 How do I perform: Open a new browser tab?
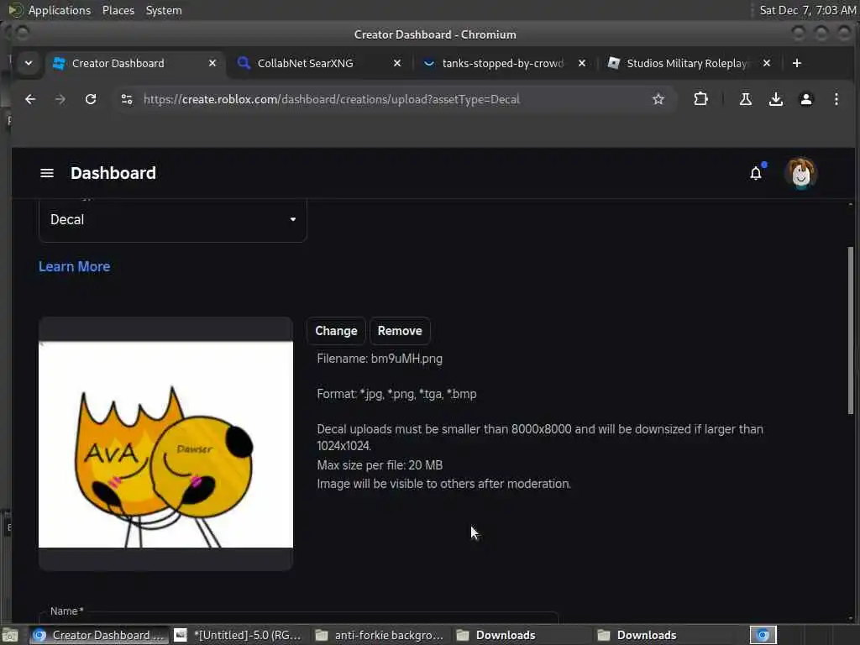tap(797, 63)
